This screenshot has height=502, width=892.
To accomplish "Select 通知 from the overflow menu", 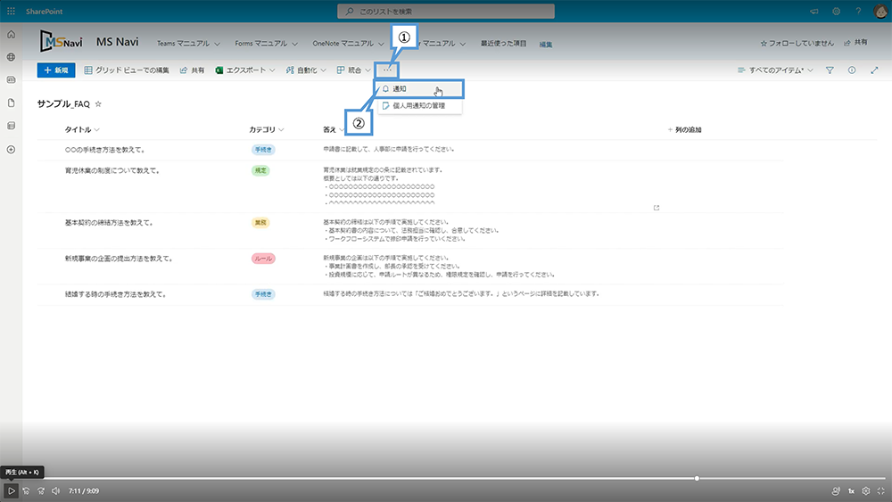I will pos(419,88).
